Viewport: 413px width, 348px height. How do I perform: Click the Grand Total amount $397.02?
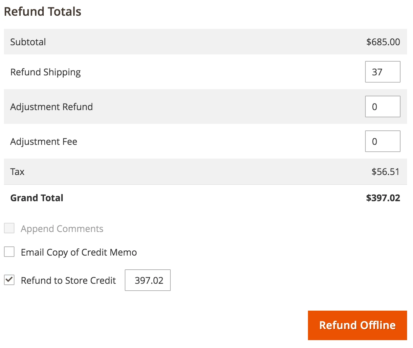pos(383,198)
